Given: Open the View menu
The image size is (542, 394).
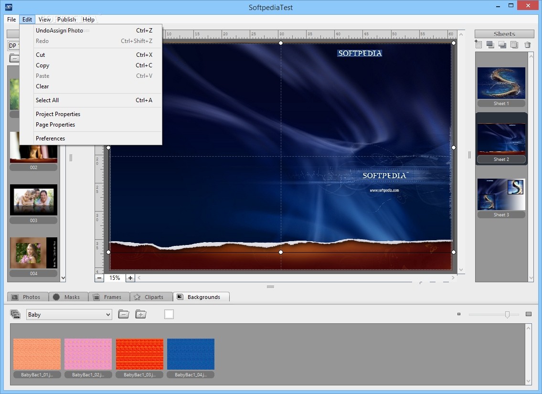Looking at the screenshot, I should tap(44, 20).
